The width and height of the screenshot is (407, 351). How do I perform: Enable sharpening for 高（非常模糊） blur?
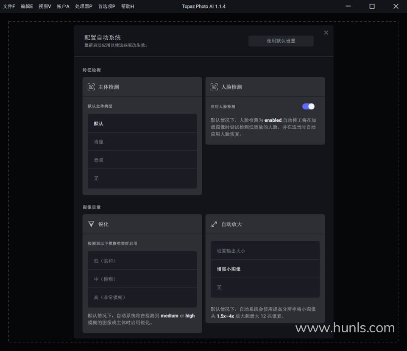pyautogui.click(x=142, y=298)
